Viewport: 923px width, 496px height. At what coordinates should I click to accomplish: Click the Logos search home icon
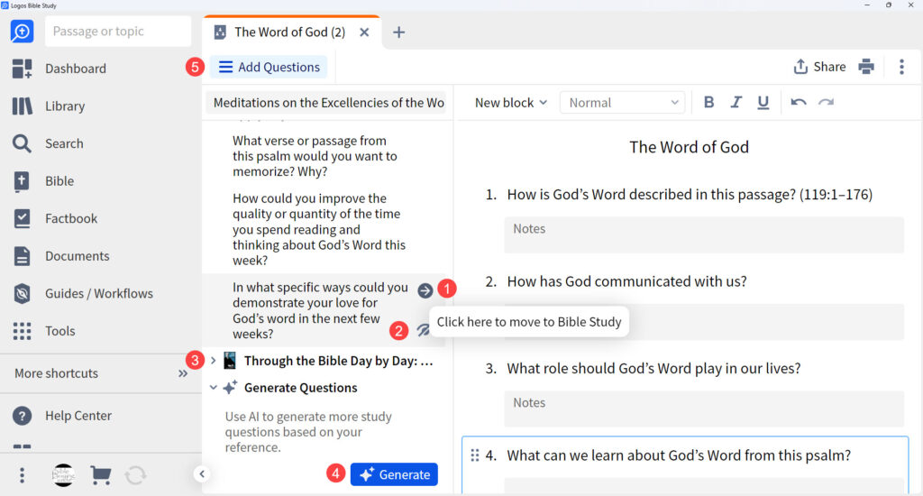click(22, 32)
